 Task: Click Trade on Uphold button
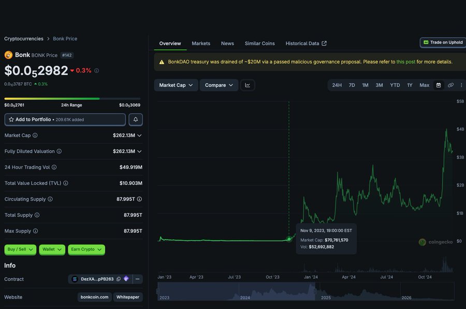[443, 42]
